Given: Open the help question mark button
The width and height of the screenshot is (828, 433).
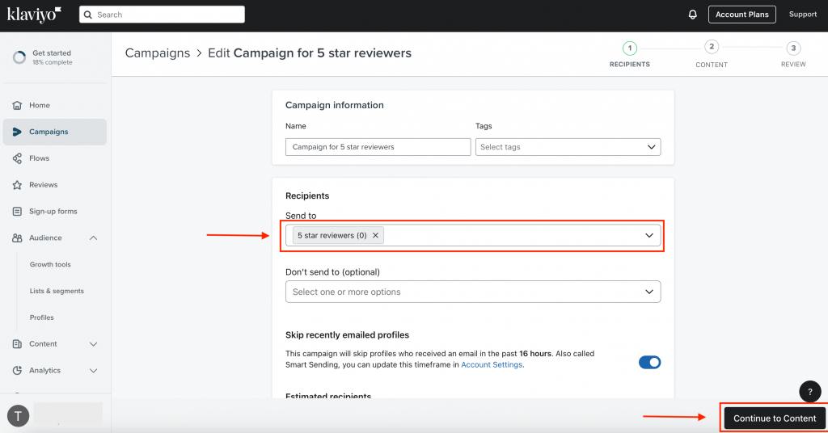Looking at the screenshot, I should pyautogui.click(x=809, y=392).
